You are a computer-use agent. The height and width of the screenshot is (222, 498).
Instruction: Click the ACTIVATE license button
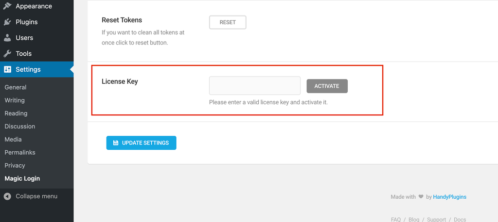pos(327,86)
